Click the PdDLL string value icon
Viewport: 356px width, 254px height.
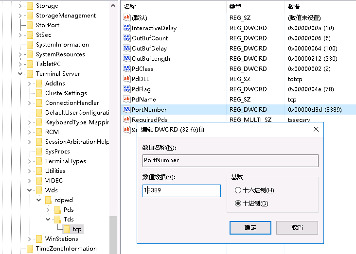click(126, 79)
